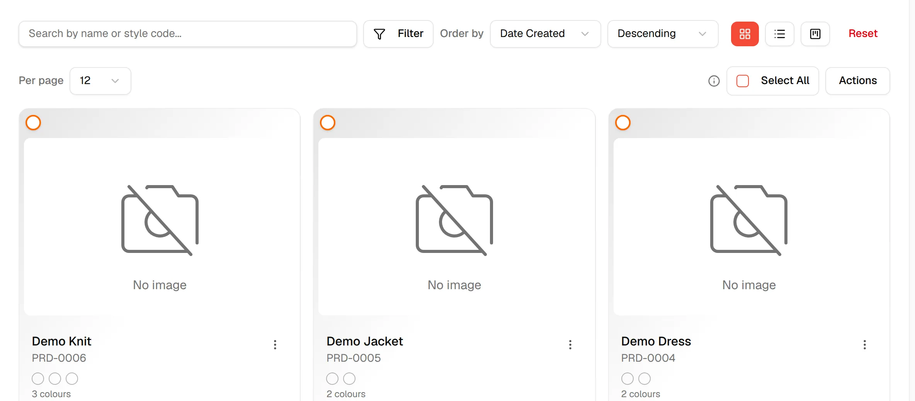Open the Demo Jacket image placeholder
Viewport: 915px width, 401px height.
[454, 227]
